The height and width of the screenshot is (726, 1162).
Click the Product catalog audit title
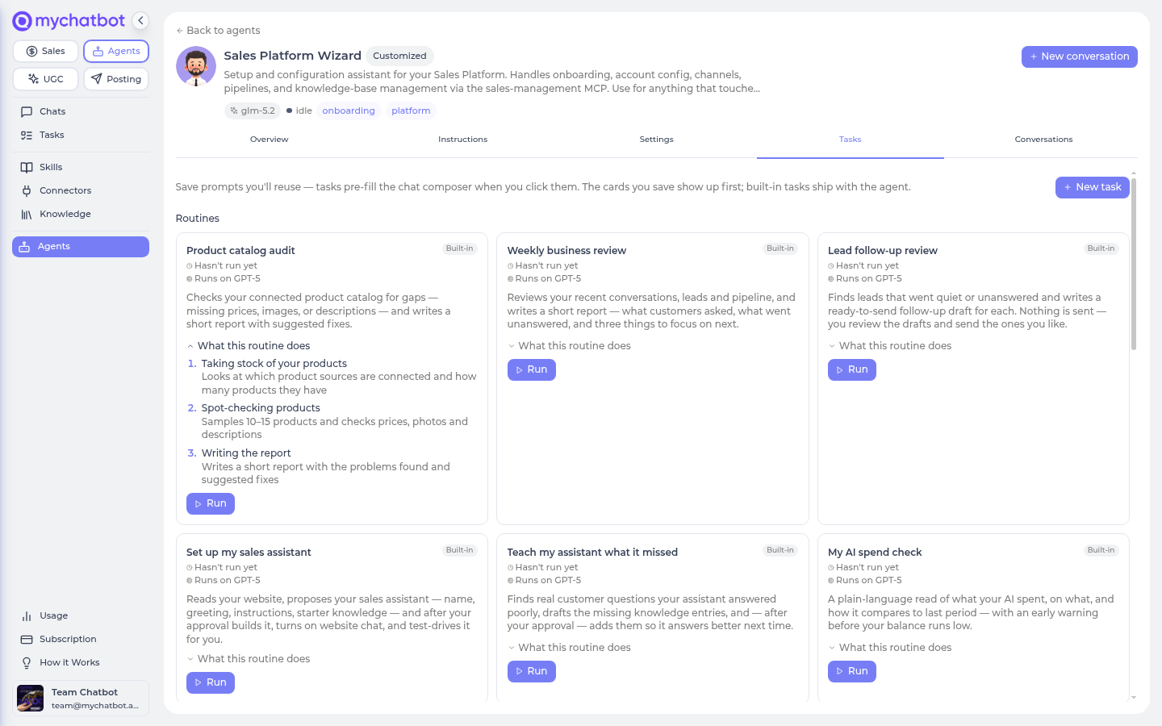click(x=240, y=251)
